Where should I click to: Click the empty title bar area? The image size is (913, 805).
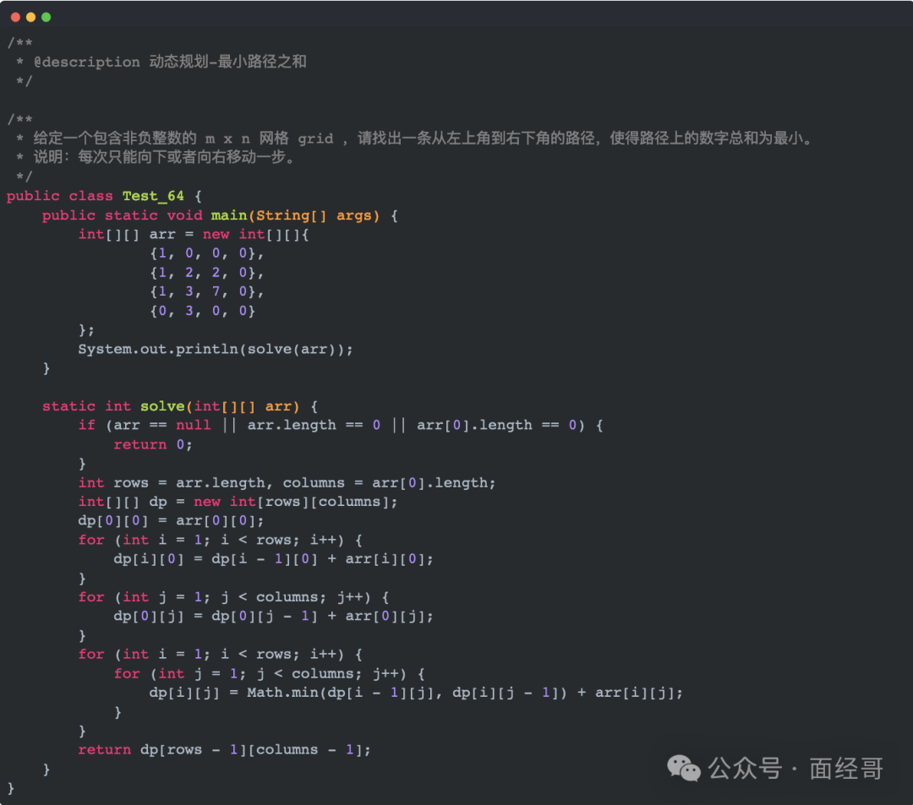click(x=456, y=15)
